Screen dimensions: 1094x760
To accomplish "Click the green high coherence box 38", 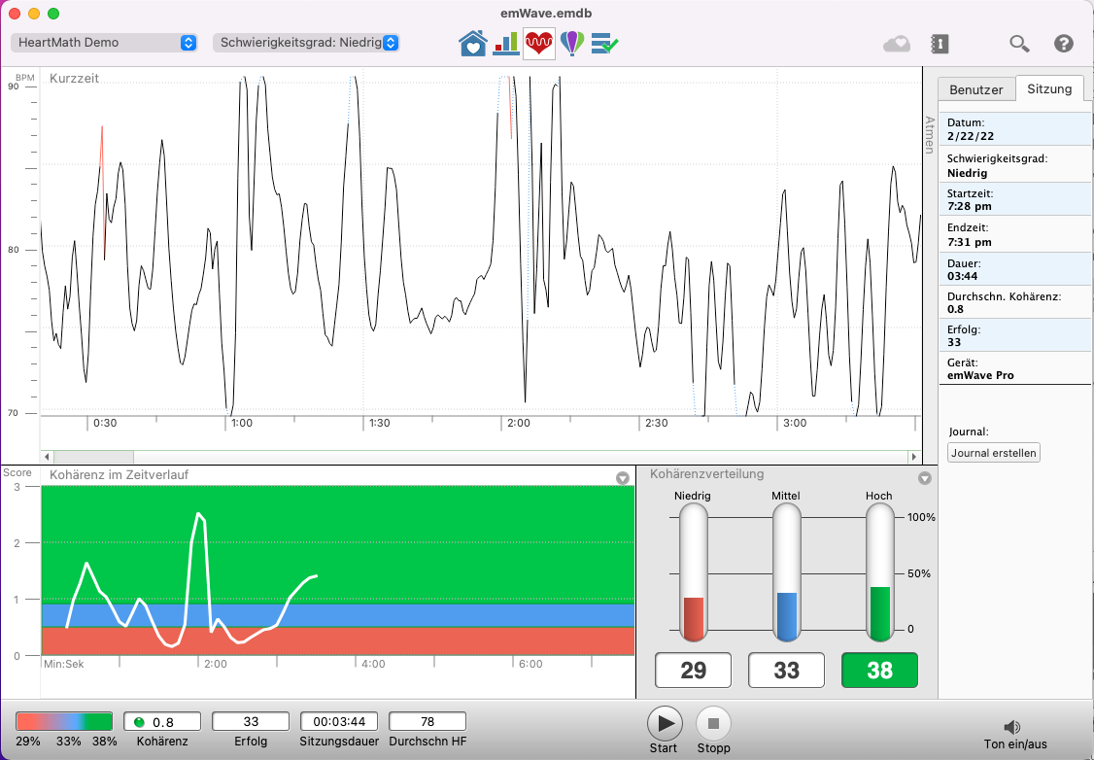I will pyautogui.click(x=880, y=670).
